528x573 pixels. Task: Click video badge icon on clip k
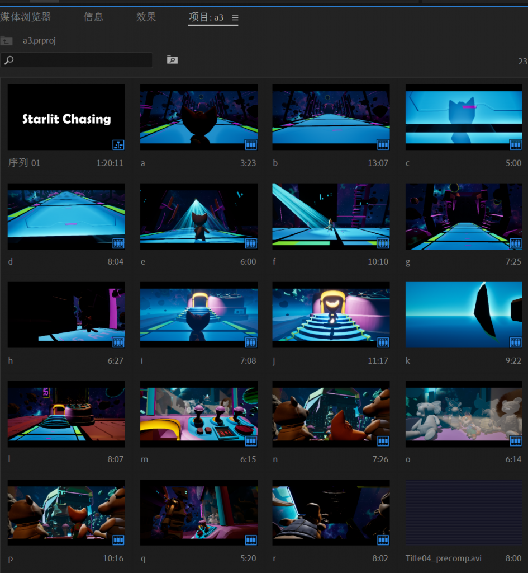(x=515, y=342)
